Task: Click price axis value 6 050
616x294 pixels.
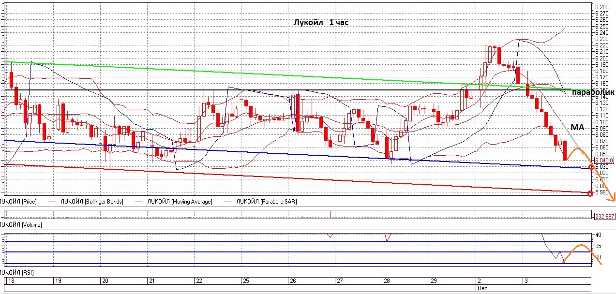Action: click(x=602, y=154)
